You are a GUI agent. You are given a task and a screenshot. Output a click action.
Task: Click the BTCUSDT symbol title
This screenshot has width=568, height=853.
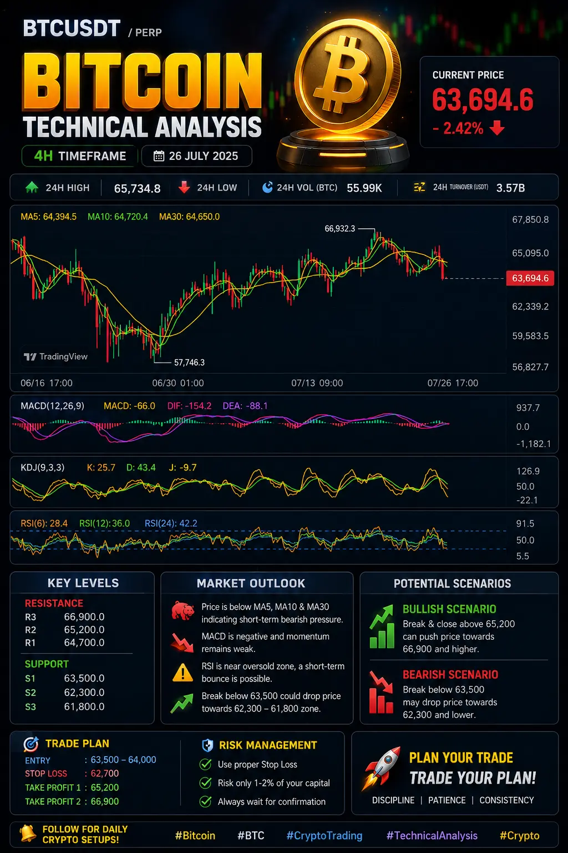[72, 28]
